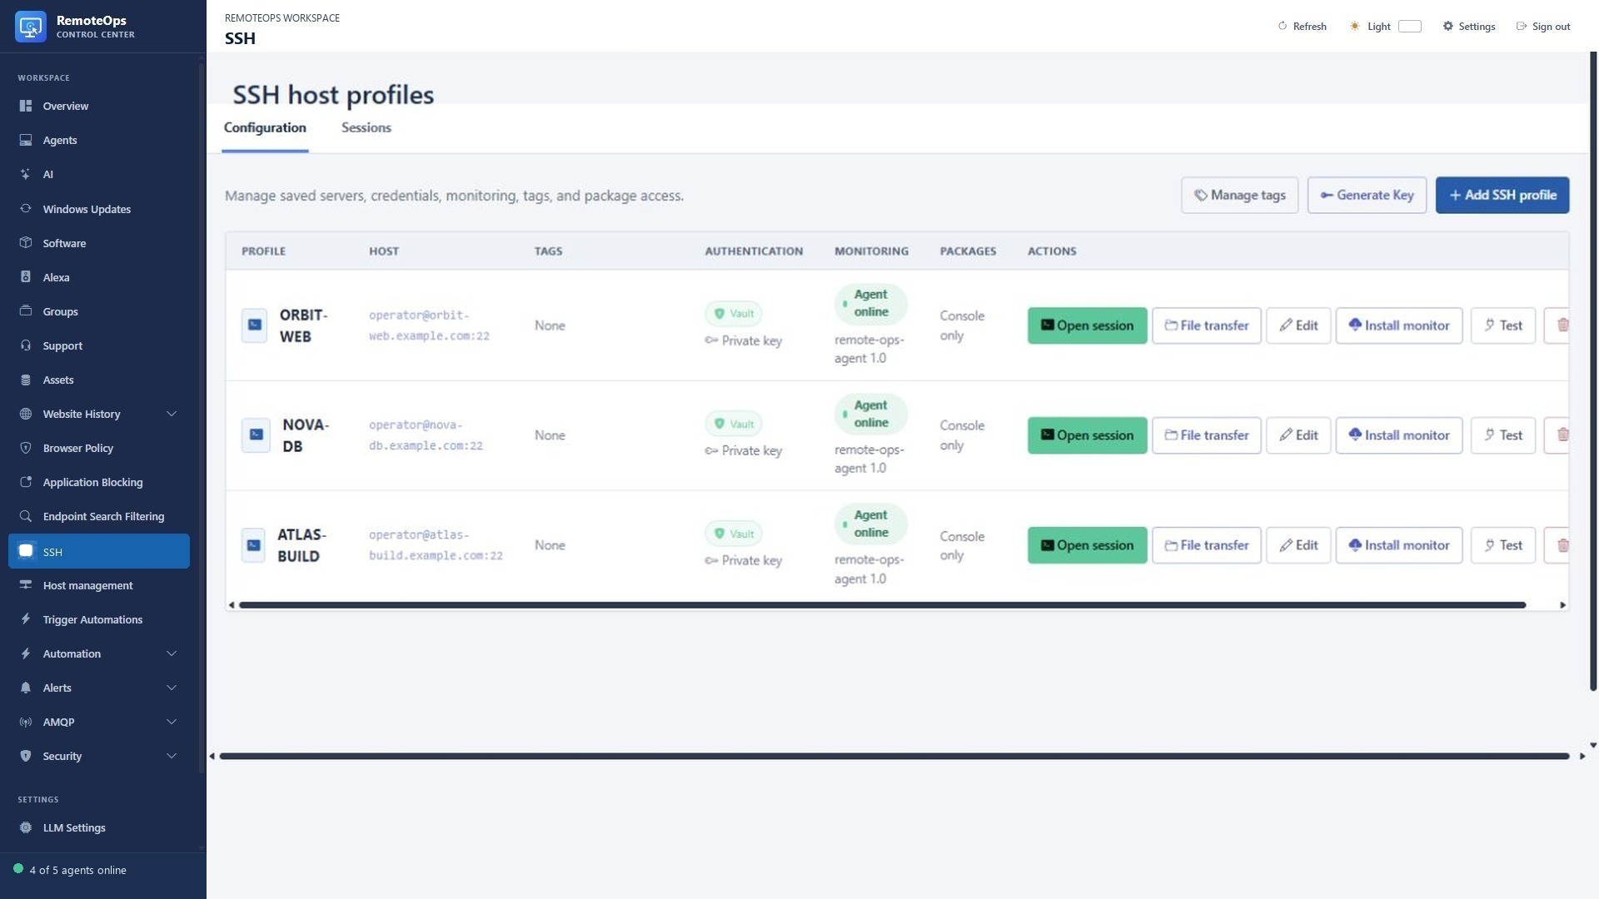Screen dimensions: 1599x899
Task: Open Manage tags dialog
Action: pos(1239,195)
